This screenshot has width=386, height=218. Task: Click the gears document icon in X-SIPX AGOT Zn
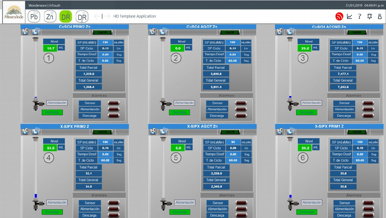pos(164,132)
